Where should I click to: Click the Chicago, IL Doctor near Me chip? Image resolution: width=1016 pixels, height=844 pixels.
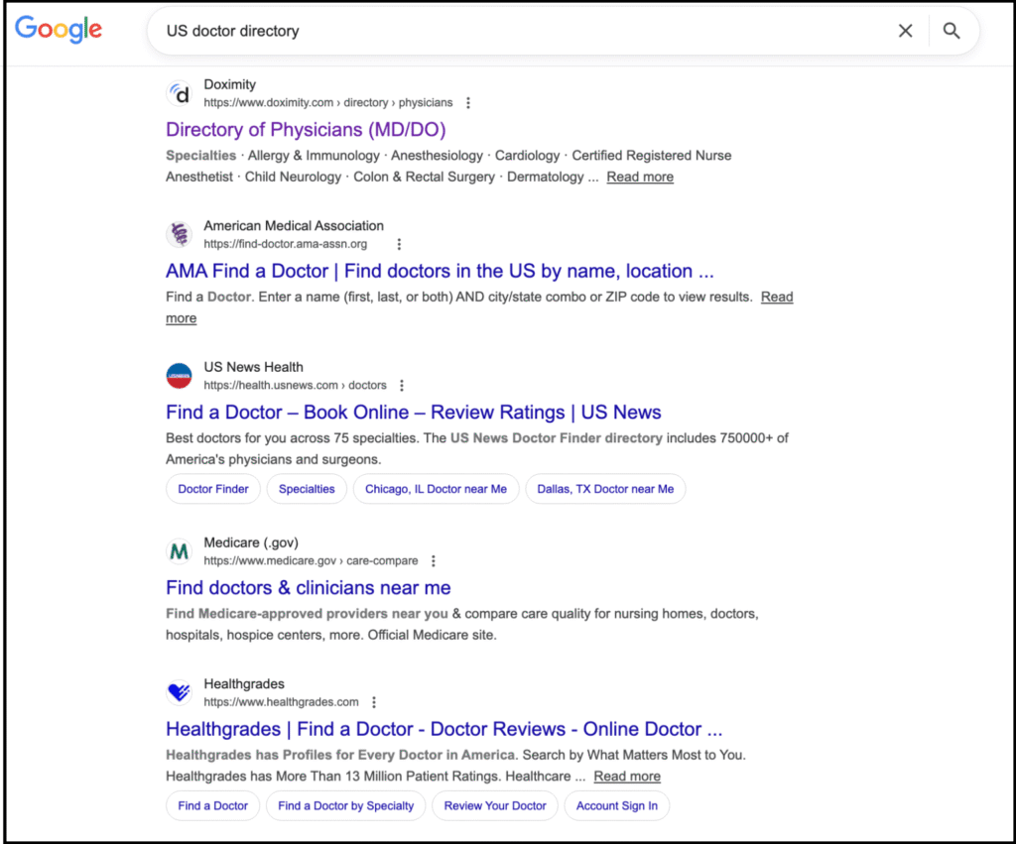[436, 488]
